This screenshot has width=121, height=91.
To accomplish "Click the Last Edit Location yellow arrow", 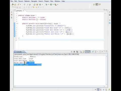I will (34, 7).
